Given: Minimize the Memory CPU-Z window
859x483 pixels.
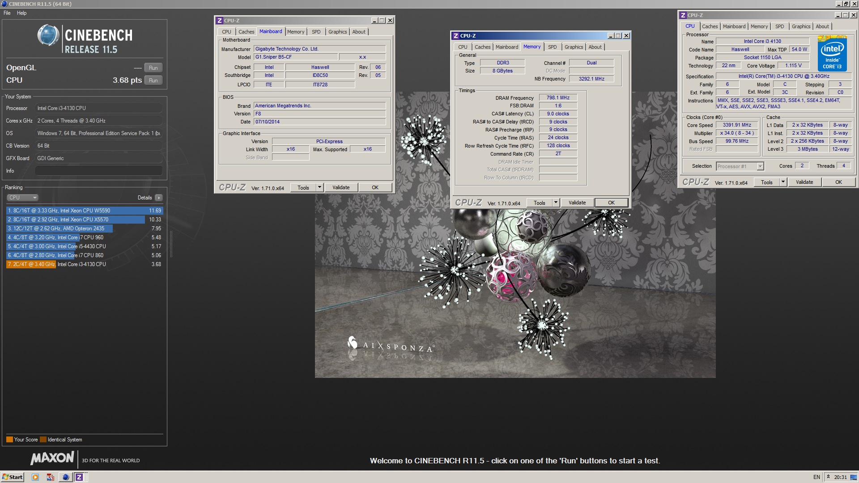Looking at the screenshot, I should coord(611,36).
